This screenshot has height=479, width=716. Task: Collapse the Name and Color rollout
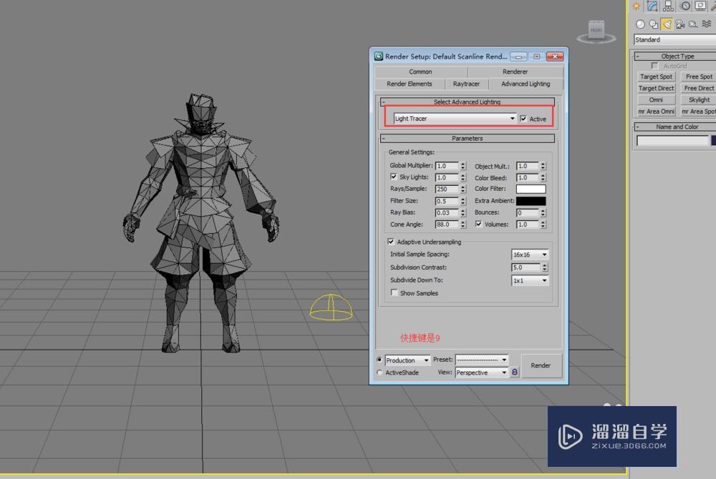[676, 127]
